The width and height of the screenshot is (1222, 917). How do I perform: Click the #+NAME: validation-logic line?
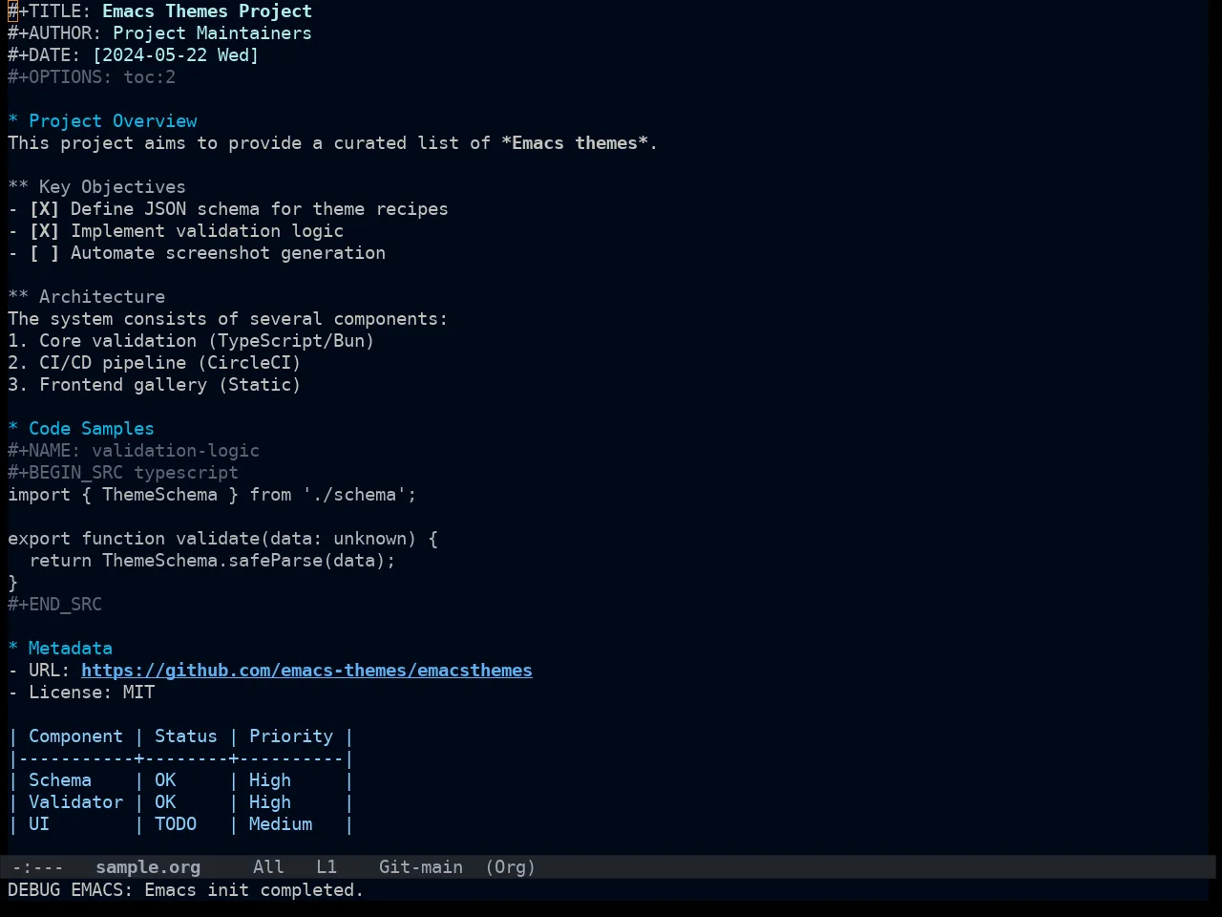point(134,451)
